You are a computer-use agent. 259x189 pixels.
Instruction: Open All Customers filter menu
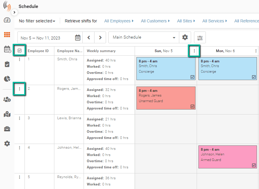pos(155,21)
